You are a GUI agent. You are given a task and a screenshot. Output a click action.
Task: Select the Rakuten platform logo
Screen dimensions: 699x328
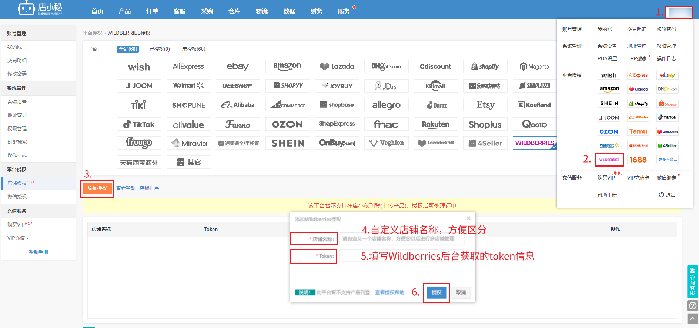click(x=436, y=124)
